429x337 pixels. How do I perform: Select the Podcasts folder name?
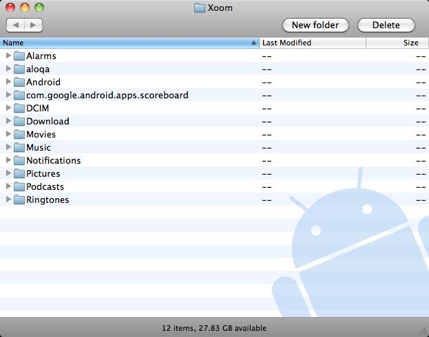45,186
